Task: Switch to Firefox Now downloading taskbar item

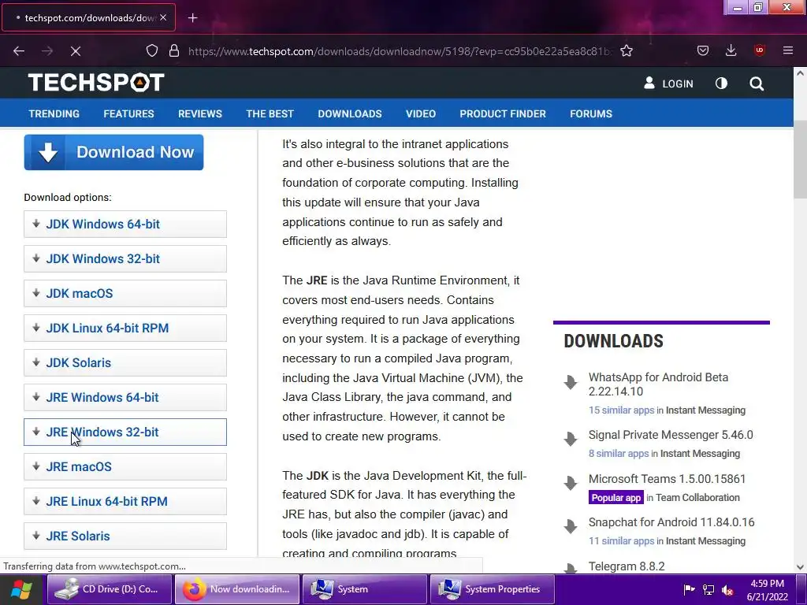Action: pos(237,589)
